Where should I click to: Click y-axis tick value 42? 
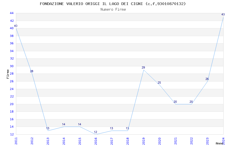(x=12, y=21)
